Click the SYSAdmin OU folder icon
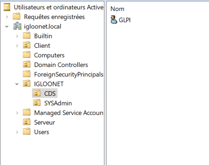209x165 pixels. 37,103
